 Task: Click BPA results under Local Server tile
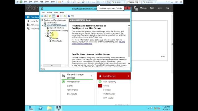tap(108, 98)
